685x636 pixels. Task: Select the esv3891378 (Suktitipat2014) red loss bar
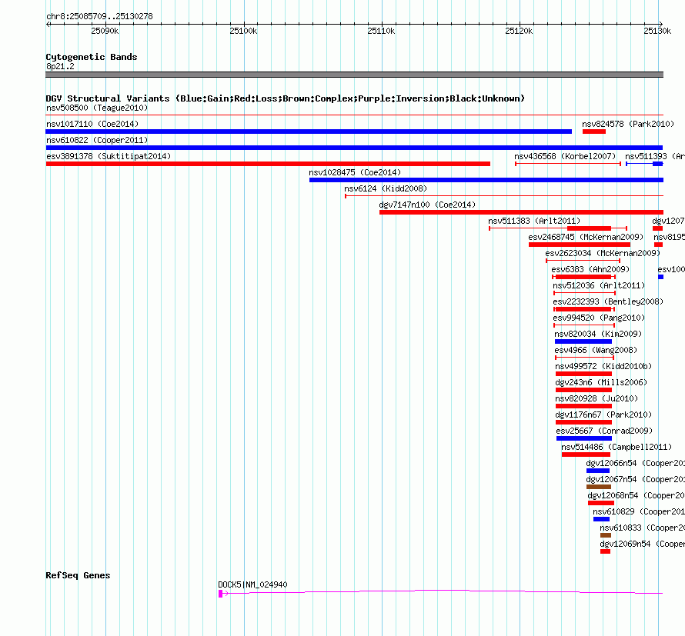coord(268,164)
